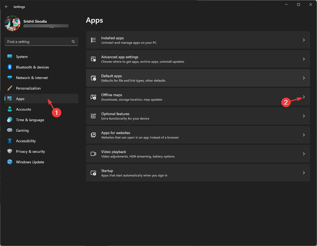This screenshot has height=246, width=317.
Task: Click the System monitor icon in sidebar
Action: point(10,56)
